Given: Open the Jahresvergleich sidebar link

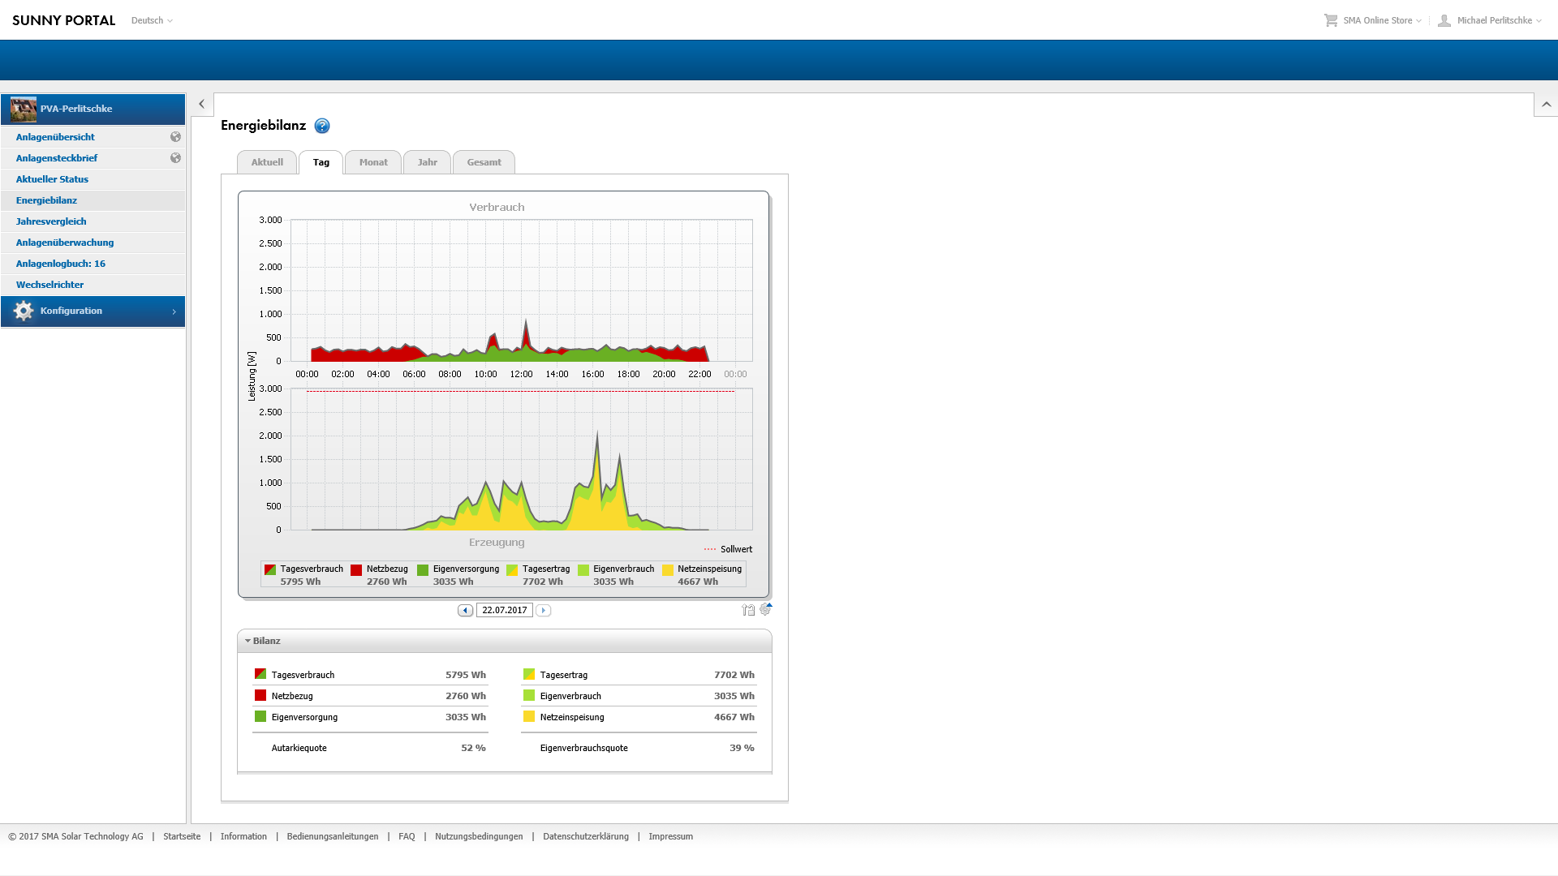Looking at the screenshot, I should 51,221.
